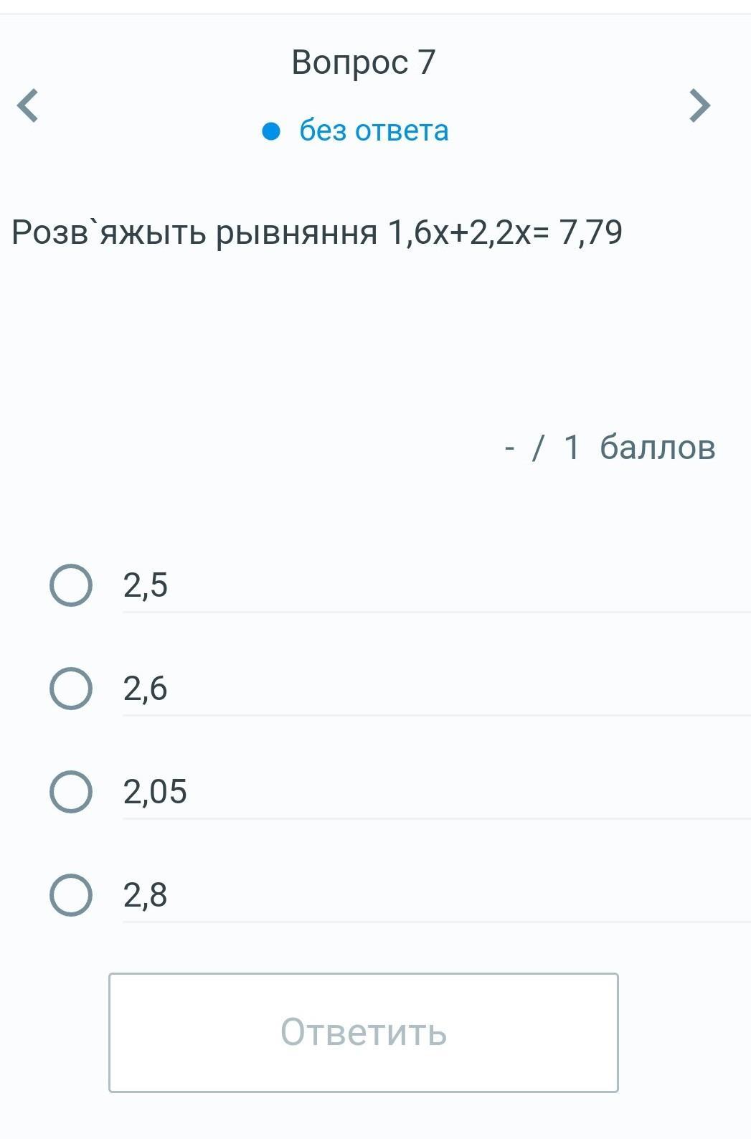Go to the next question arrow
751x1139 pixels.
699,106
